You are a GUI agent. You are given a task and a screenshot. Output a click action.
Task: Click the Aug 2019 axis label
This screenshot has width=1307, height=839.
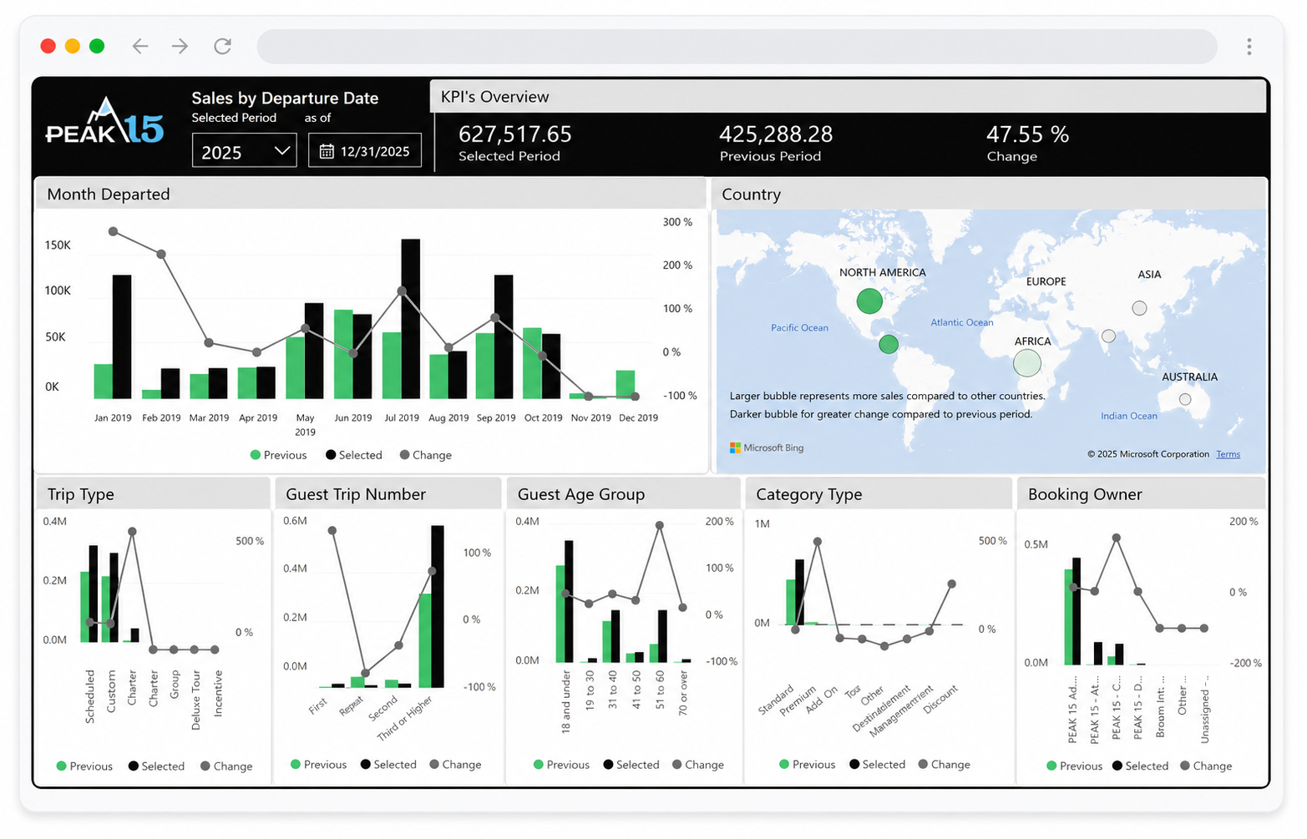tap(448, 417)
